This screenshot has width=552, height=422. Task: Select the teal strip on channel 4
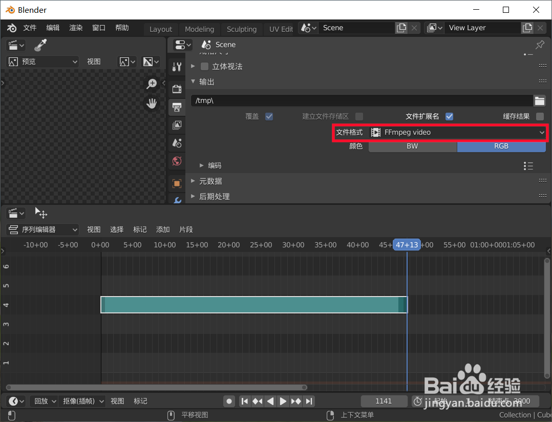[254, 304]
